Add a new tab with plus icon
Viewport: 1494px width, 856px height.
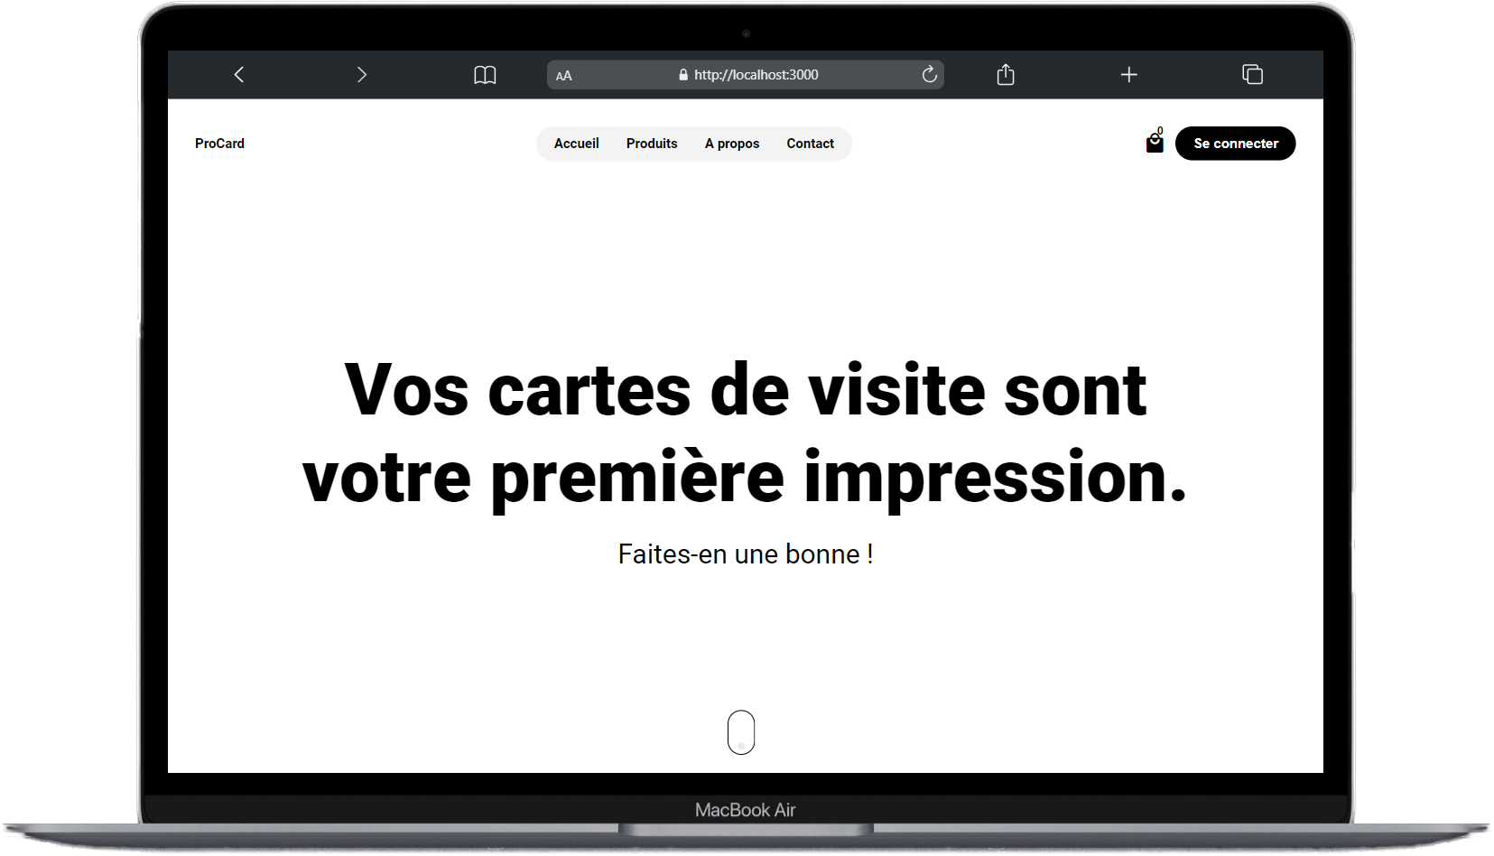(1129, 75)
